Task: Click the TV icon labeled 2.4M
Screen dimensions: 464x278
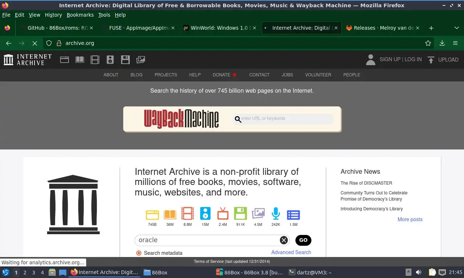Action: 223,214
